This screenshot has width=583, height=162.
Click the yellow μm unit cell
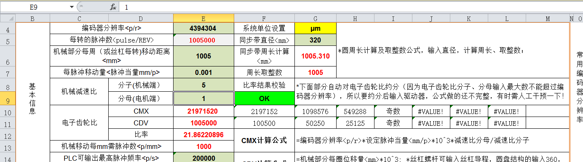tap(316, 28)
